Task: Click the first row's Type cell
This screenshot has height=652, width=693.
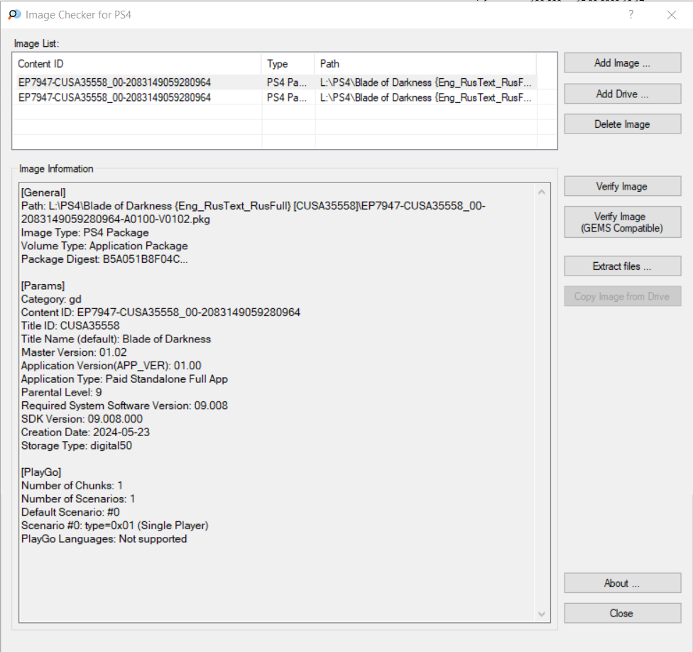Action: point(287,82)
